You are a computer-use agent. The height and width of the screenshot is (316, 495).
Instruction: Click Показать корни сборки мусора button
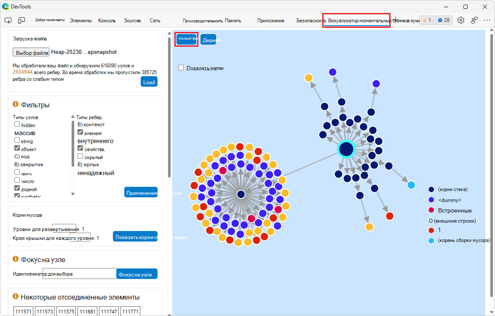(135, 236)
